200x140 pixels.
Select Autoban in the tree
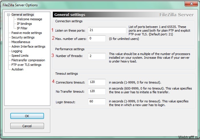tap(17, 69)
